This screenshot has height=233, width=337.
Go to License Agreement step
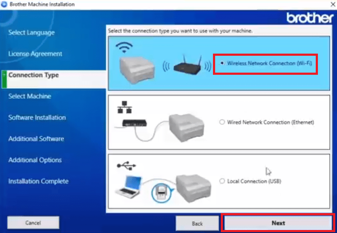[x=35, y=54]
